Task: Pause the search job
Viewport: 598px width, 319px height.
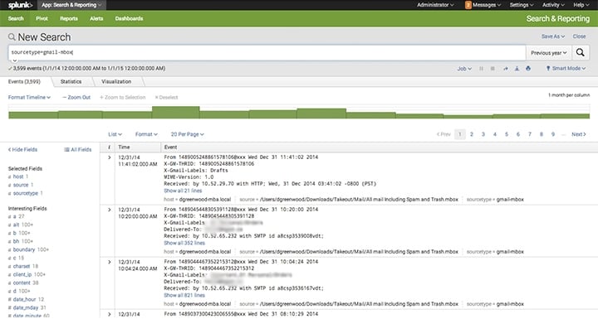Action: [x=481, y=69]
